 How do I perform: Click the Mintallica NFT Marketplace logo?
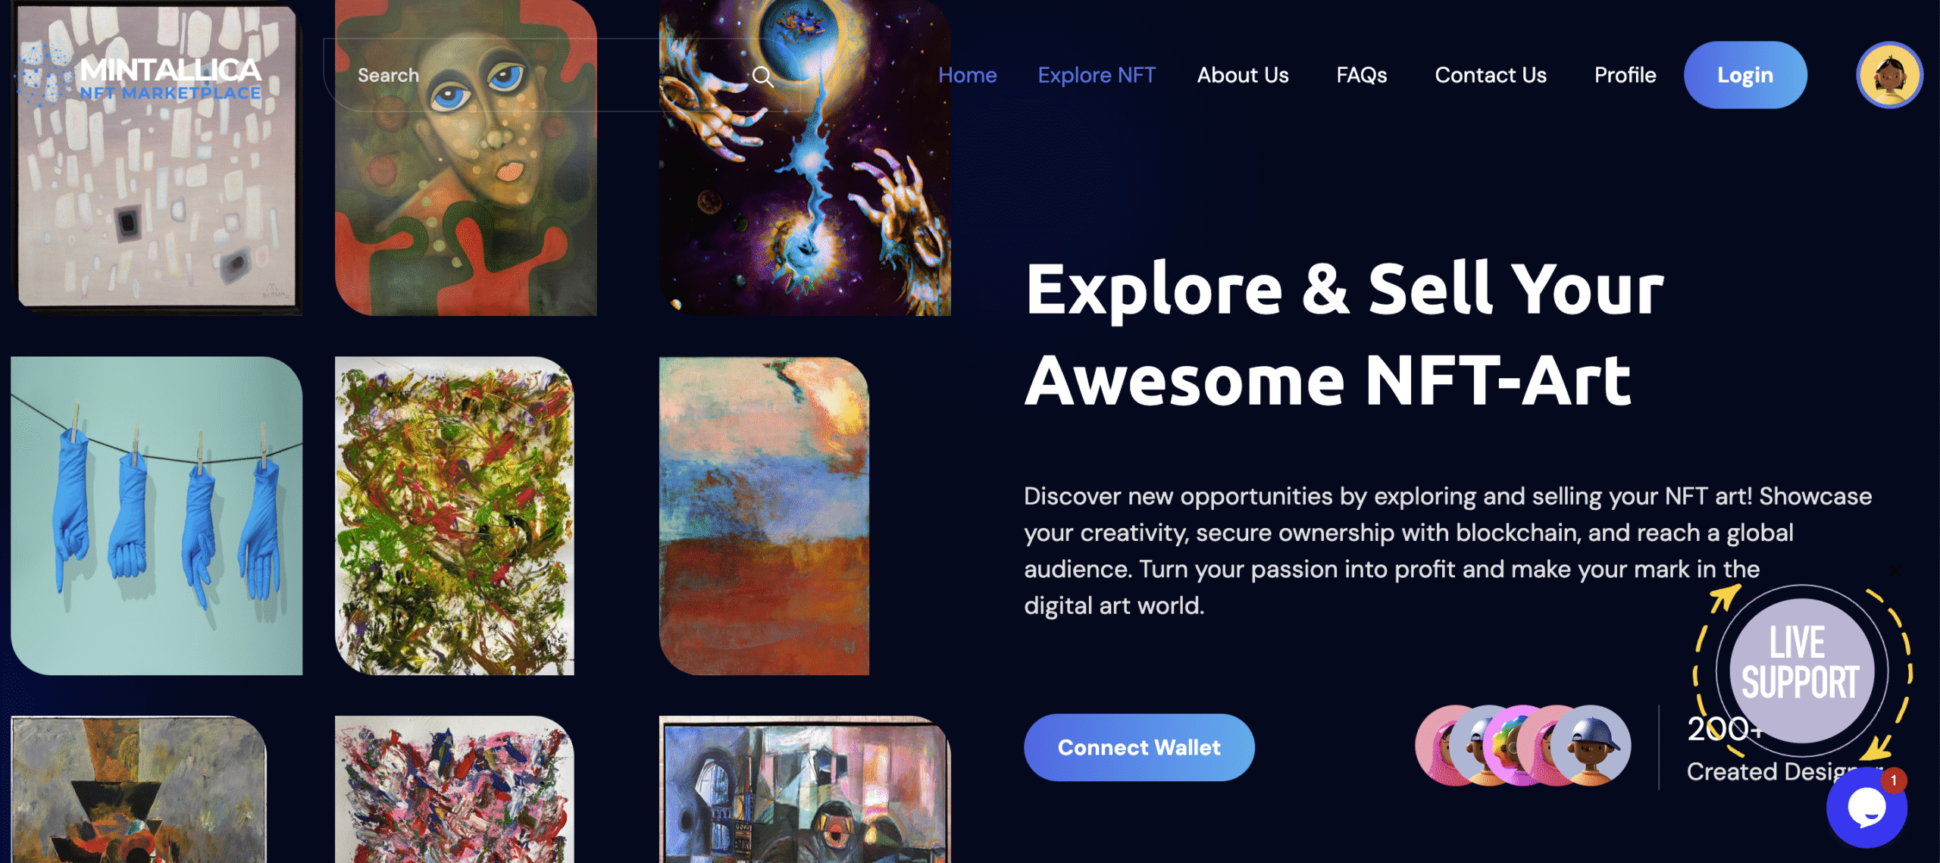pyautogui.click(x=140, y=78)
